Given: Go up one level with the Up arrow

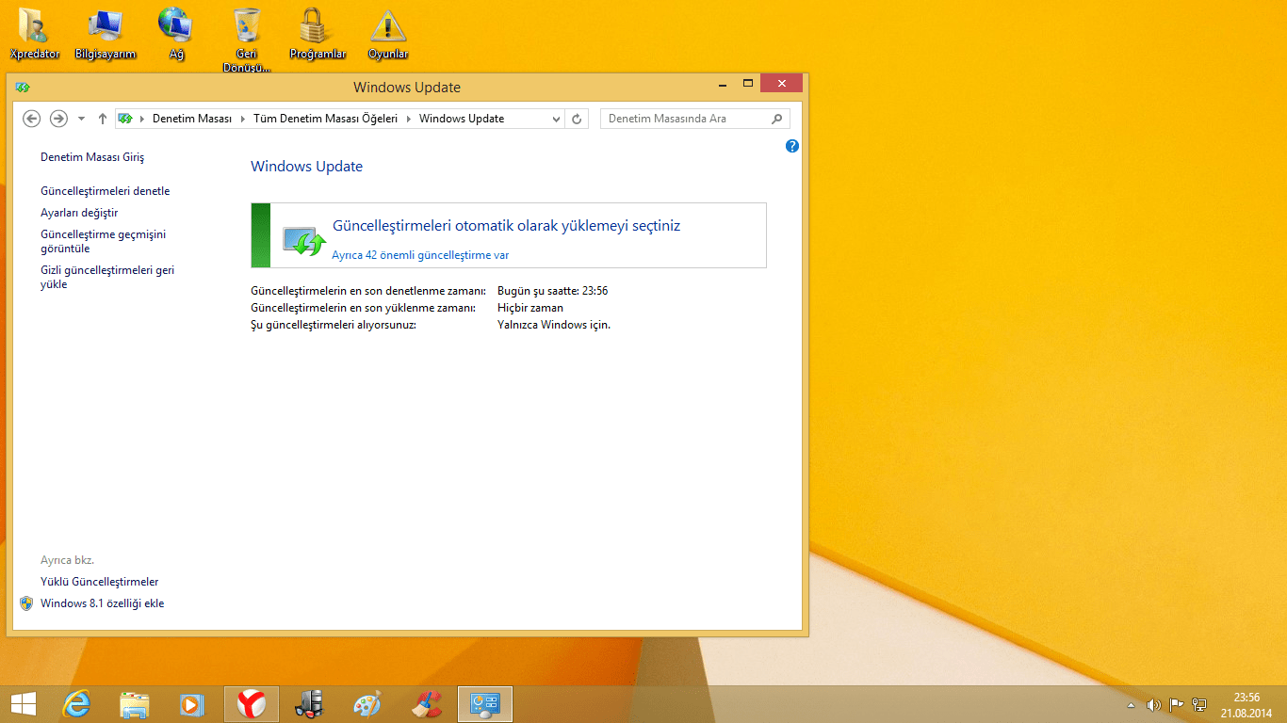Looking at the screenshot, I should 103,119.
